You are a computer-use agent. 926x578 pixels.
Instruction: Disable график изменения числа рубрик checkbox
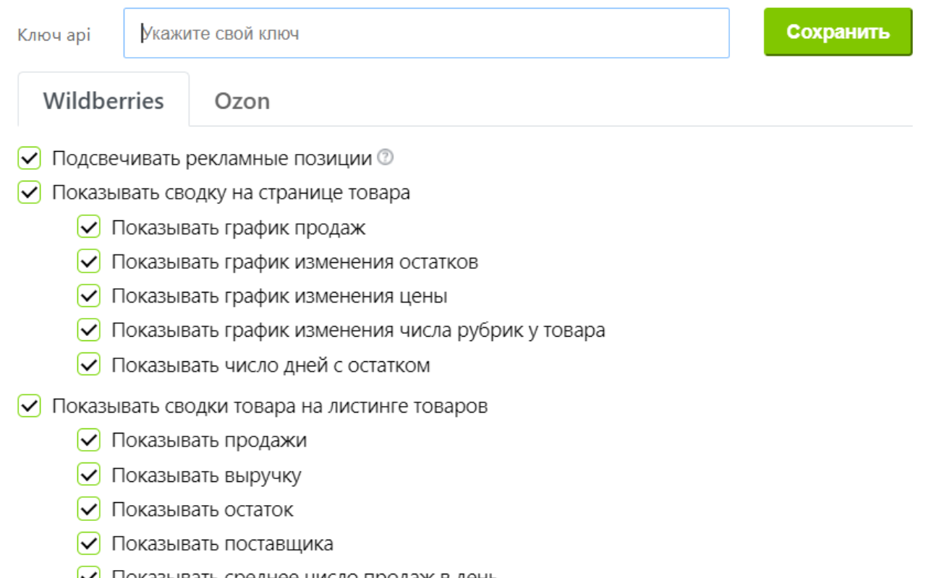[x=88, y=330]
